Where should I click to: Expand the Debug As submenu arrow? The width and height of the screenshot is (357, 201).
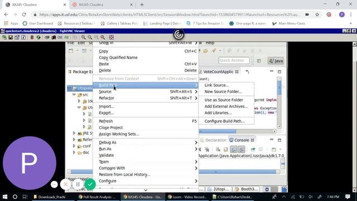(x=196, y=142)
